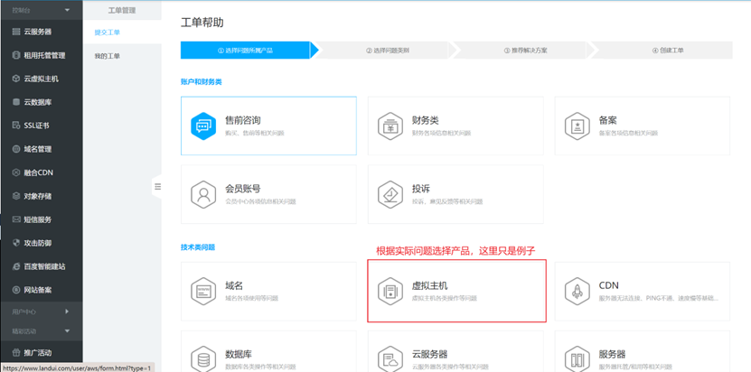Select the 域名 category icon
751x372 pixels.
[203, 291]
